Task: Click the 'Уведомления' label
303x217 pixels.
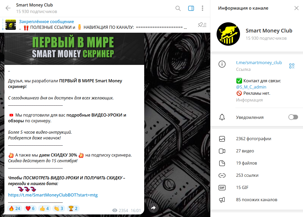Action: coord(250,117)
